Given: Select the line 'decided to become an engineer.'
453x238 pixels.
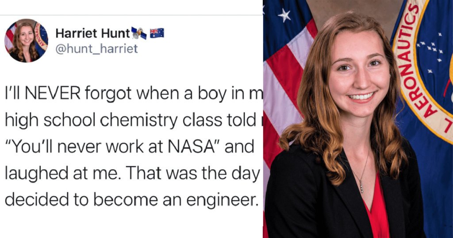Looking at the screenshot, I should [131, 200].
